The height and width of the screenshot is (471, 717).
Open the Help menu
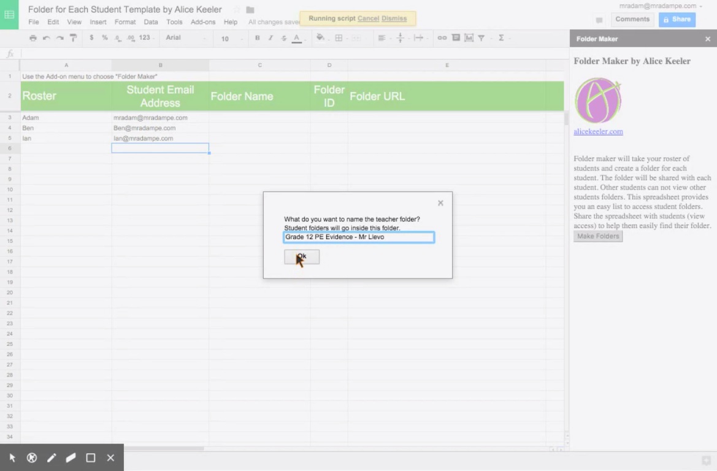(x=231, y=22)
